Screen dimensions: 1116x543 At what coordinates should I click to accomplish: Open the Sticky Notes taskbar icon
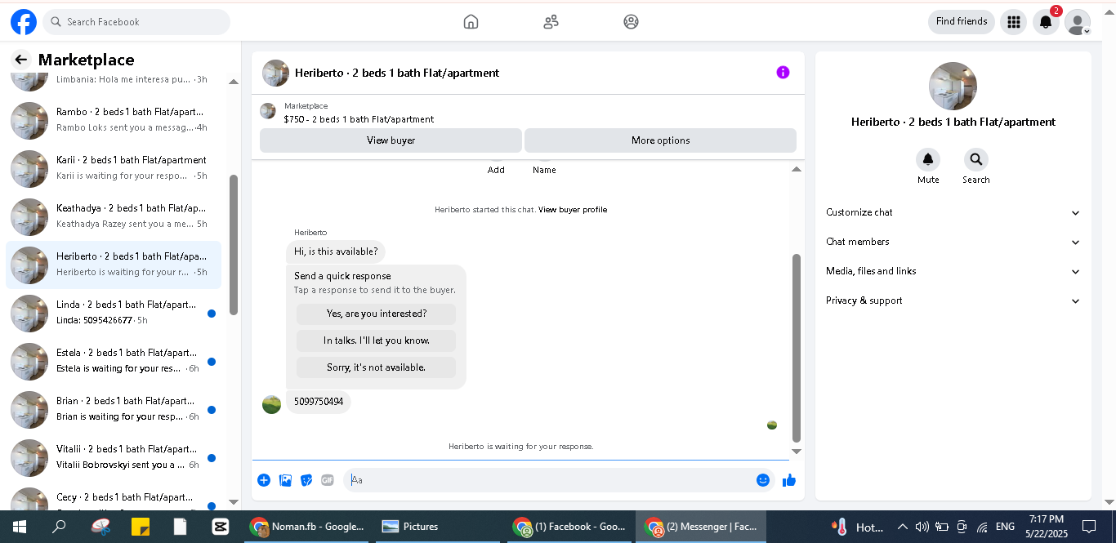[x=141, y=527]
